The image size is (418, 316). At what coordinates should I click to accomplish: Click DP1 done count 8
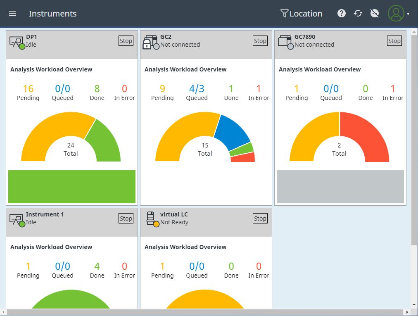coord(97,88)
